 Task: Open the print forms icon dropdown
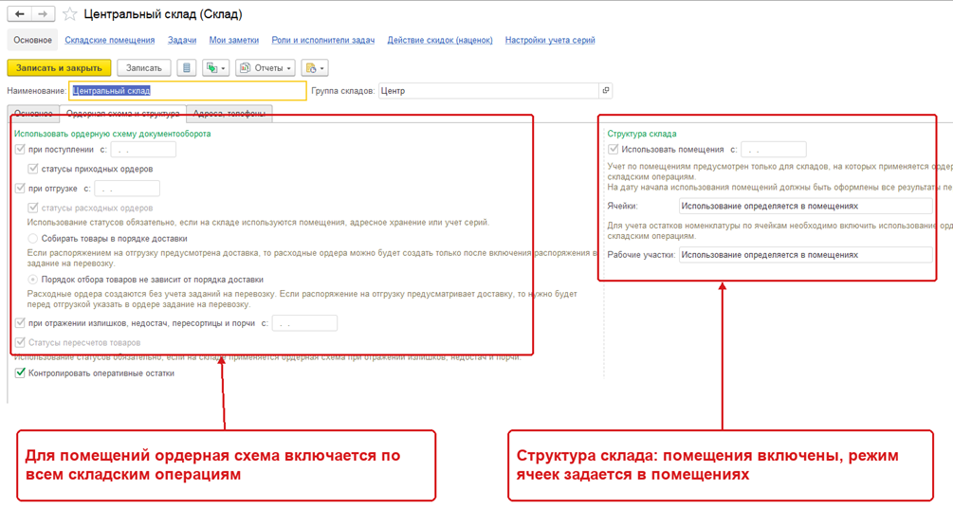pos(315,68)
